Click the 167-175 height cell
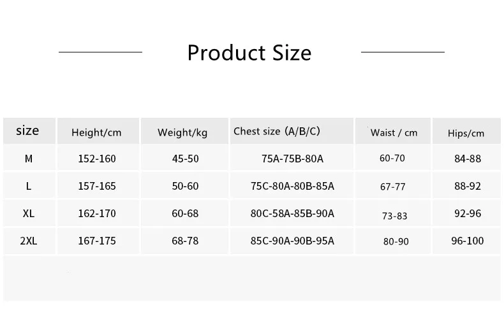Image resolution: width=504 pixels, height=319 pixels. tap(97, 241)
